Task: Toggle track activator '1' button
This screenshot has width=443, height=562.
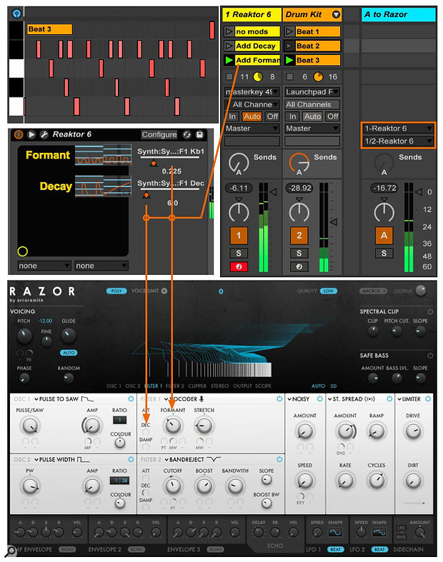Action: [239, 236]
